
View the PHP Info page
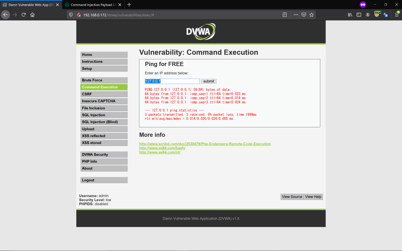pos(104,161)
